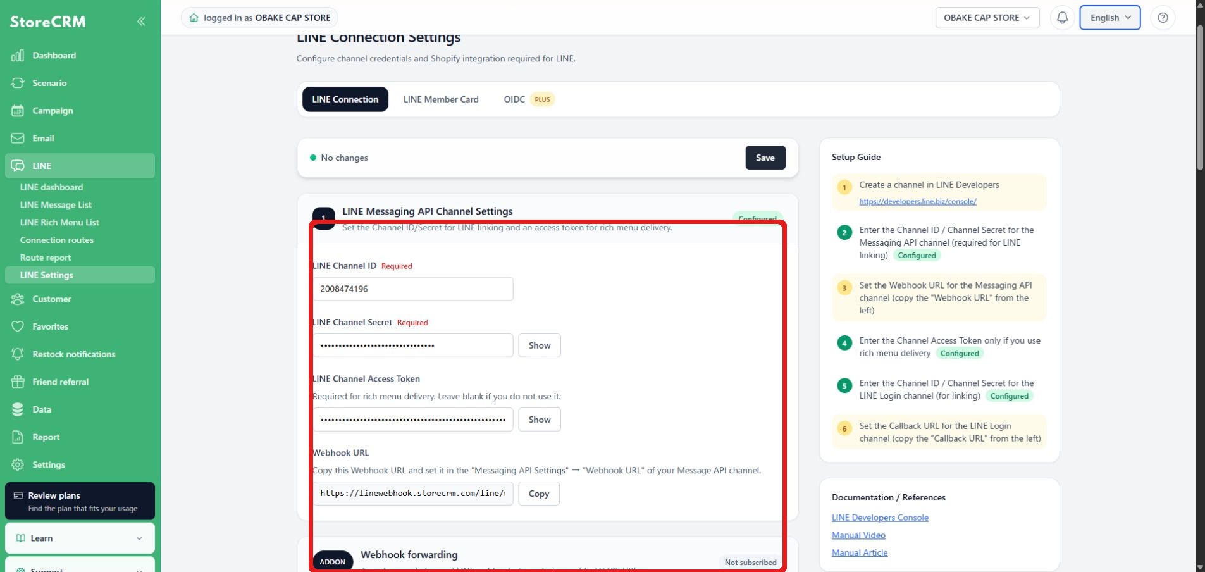The image size is (1205, 572).
Task: Click the LINE Channel ID input field
Action: pyautogui.click(x=412, y=289)
